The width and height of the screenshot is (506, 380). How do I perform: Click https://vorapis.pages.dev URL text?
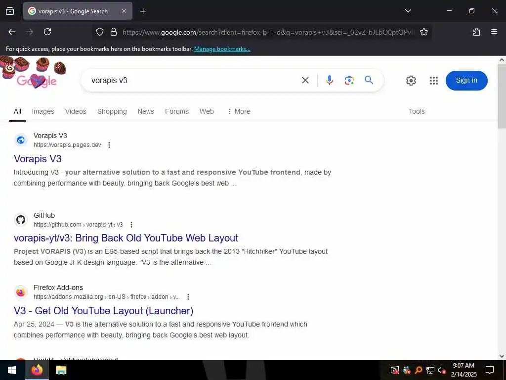click(67, 145)
